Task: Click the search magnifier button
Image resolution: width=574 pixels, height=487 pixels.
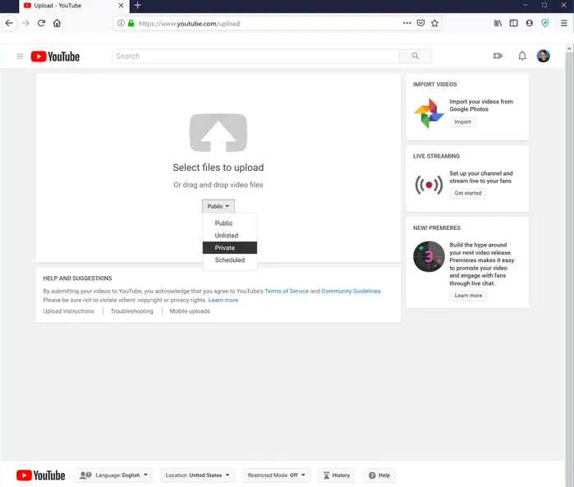Action: (x=416, y=56)
